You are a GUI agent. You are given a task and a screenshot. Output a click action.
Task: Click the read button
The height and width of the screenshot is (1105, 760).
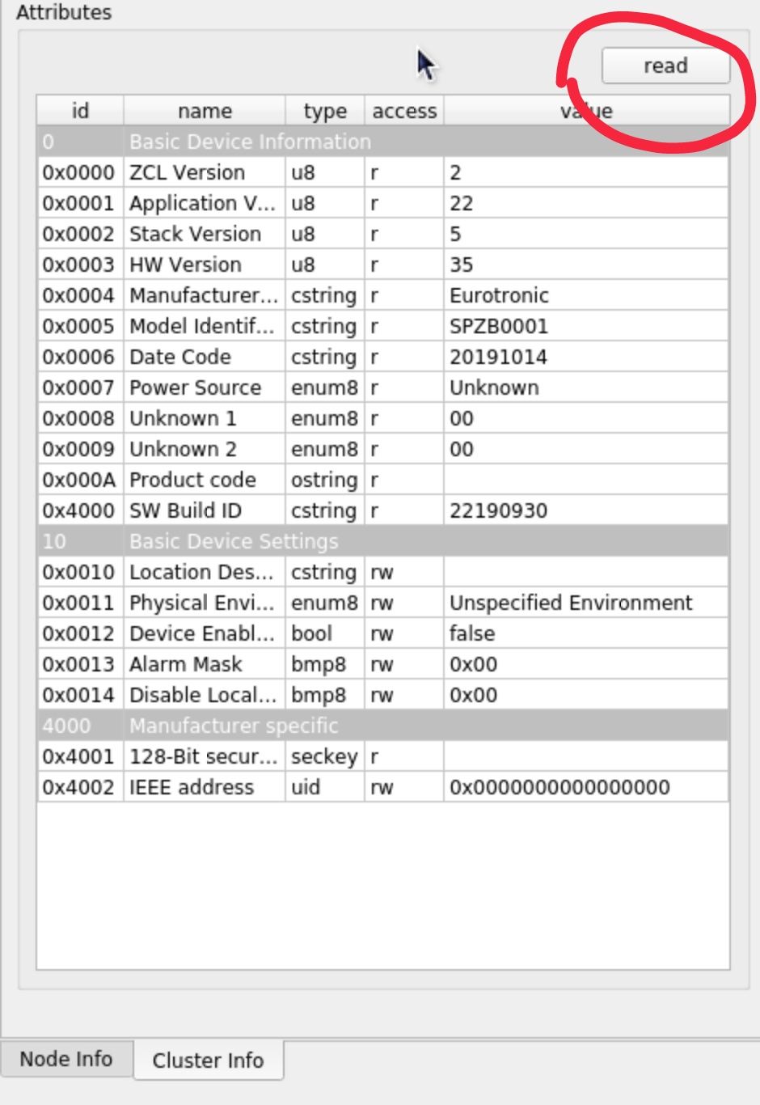665,66
